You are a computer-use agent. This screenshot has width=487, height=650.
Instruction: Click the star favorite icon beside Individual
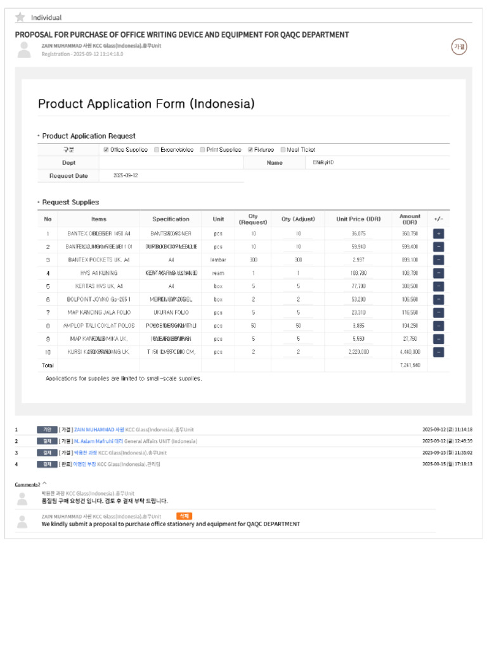tap(20, 17)
